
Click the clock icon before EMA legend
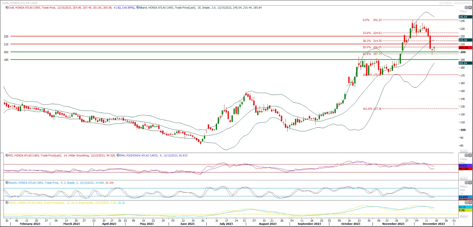point(118,155)
